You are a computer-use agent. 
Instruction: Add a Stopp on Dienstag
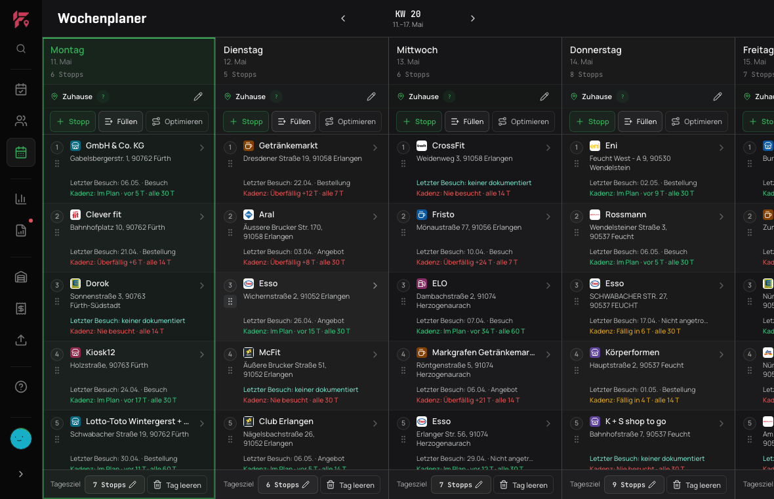(x=247, y=121)
